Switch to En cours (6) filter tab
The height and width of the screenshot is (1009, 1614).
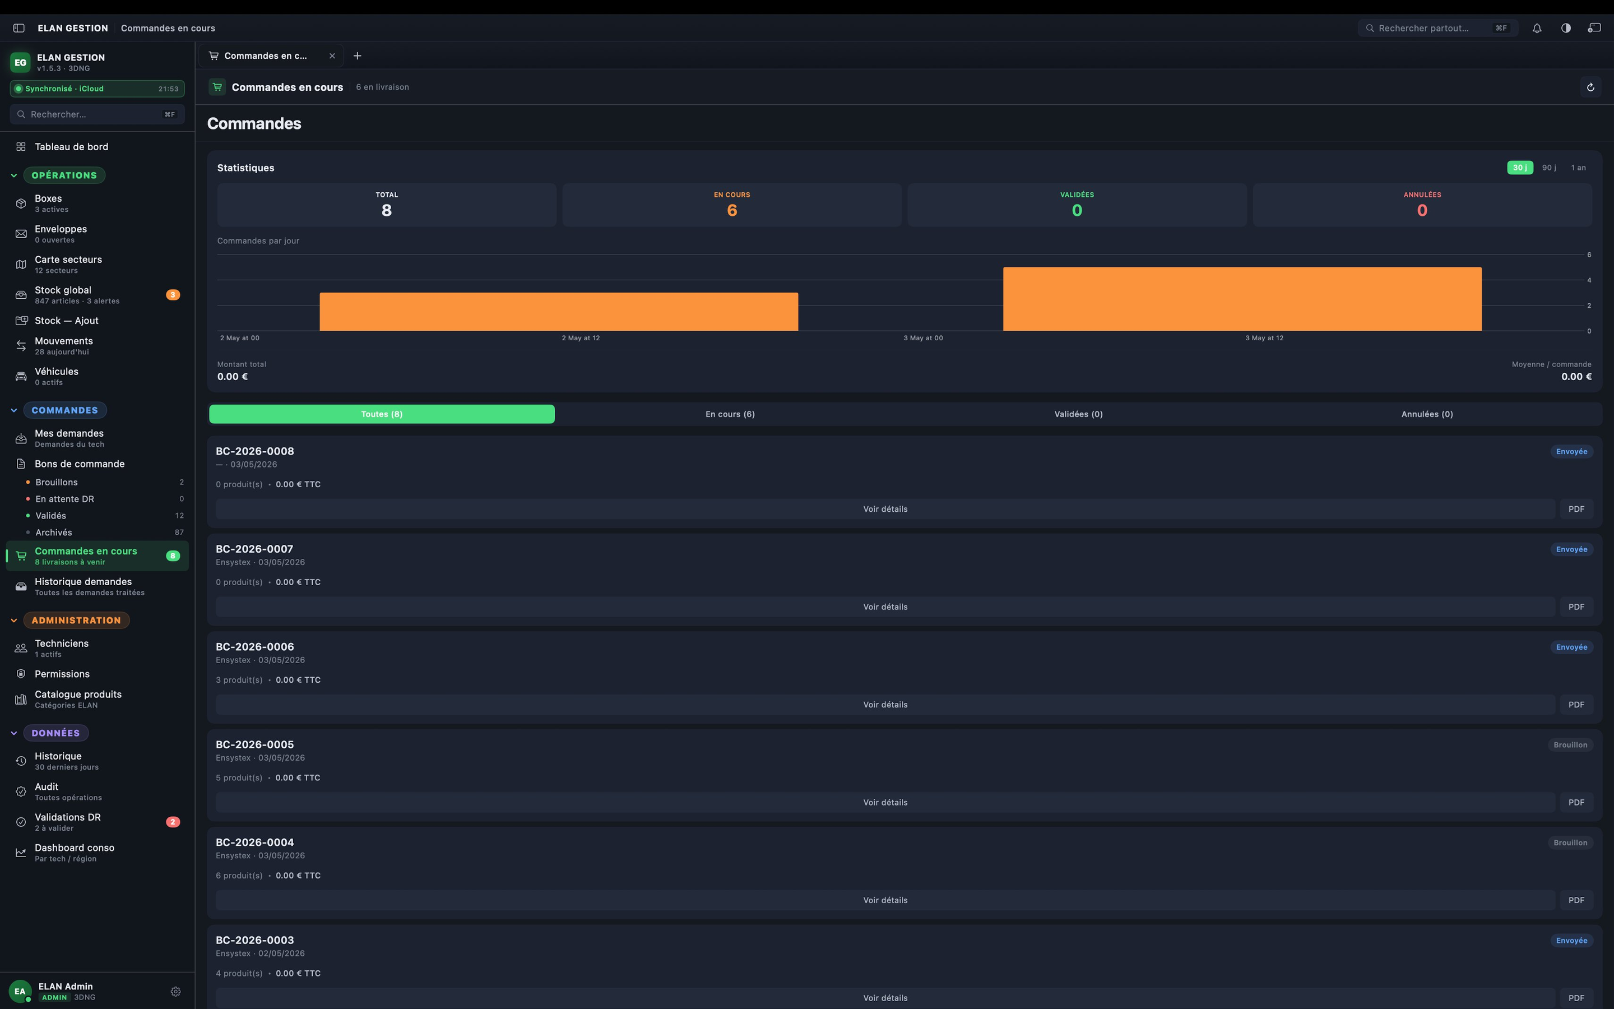[x=730, y=414]
